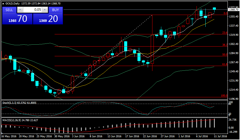Select the Fibonacci 50.0 level label

[224, 55]
